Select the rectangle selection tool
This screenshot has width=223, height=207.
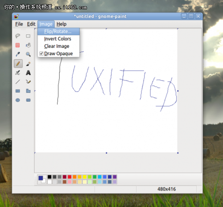[28, 36]
